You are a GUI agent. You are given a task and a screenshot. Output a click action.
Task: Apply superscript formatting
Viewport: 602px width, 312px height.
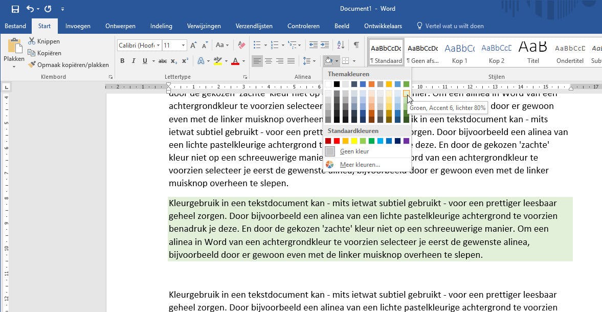pyautogui.click(x=186, y=61)
